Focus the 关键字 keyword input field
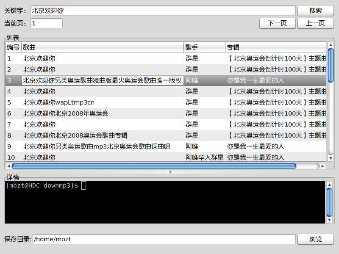The height and width of the screenshot is (254, 339). [x=163, y=11]
